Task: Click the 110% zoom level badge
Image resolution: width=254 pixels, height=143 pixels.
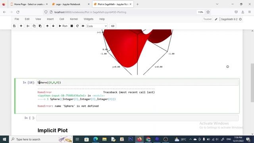Action: [x=200, y=12]
